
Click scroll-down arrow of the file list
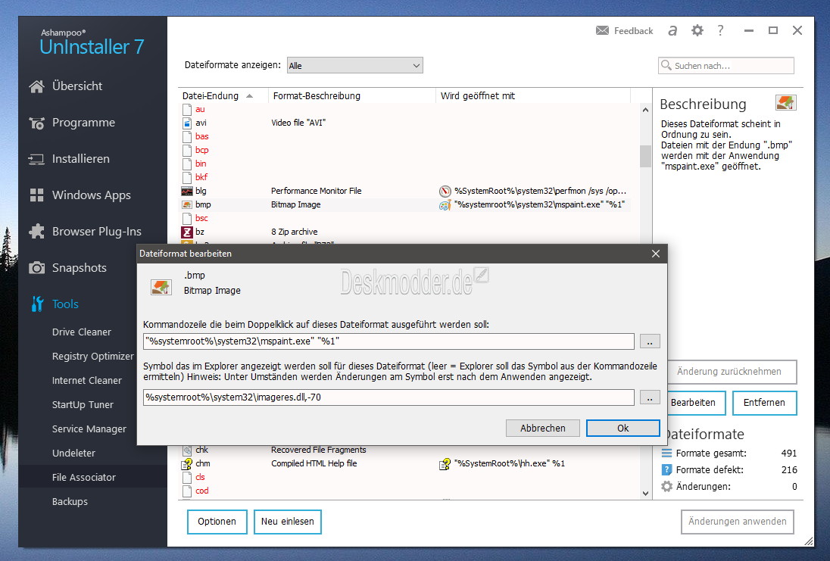(x=645, y=494)
